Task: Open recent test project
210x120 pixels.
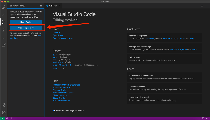Action: click(x=55, y=60)
